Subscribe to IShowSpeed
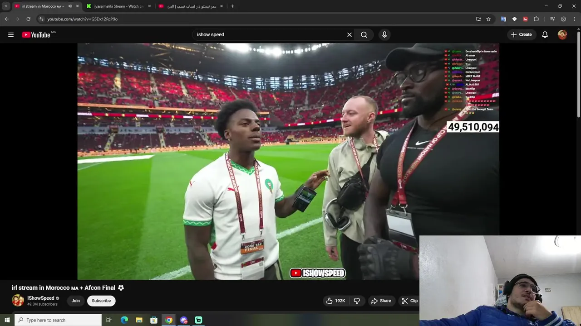This screenshot has height=326, width=581. tap(101, 301)
